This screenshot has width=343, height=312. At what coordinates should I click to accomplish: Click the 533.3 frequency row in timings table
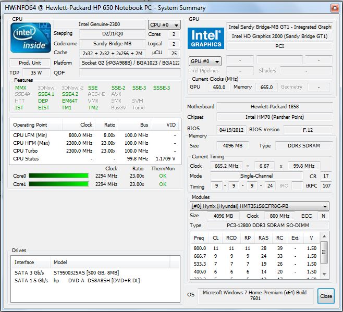[255, 264]
